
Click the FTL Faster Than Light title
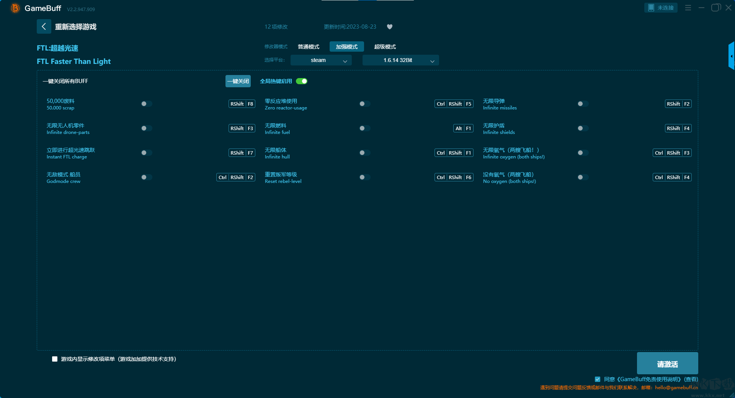click(74, 62)
